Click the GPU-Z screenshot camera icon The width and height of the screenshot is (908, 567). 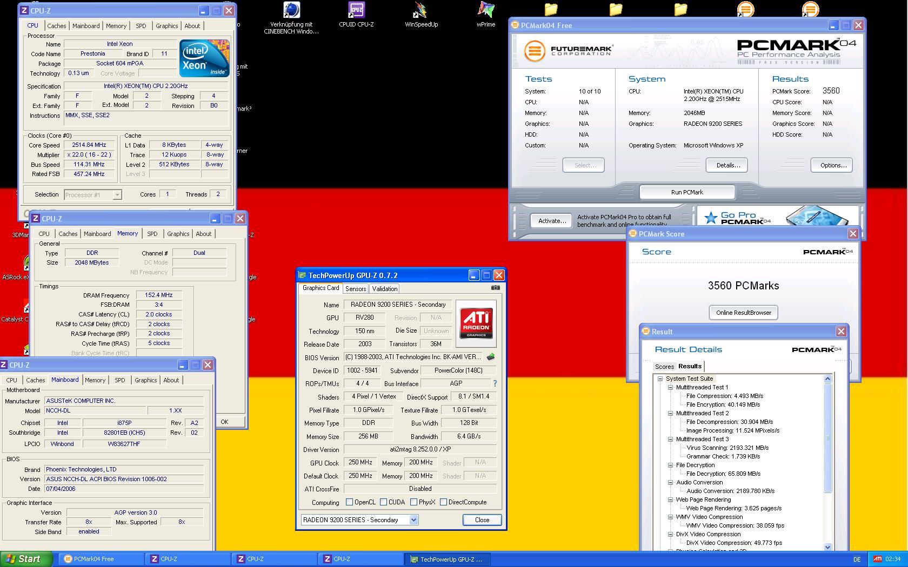495,288
